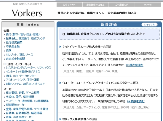Open 証券会社、投資銀行、投資ファンド category link
The image size is (163, 121).
click(x=25, y=38)
